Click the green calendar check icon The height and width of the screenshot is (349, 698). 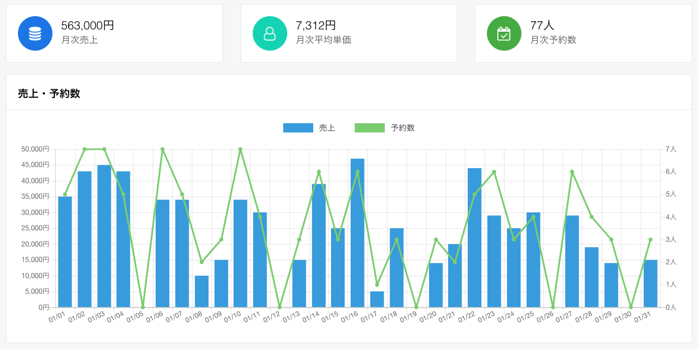504,33
